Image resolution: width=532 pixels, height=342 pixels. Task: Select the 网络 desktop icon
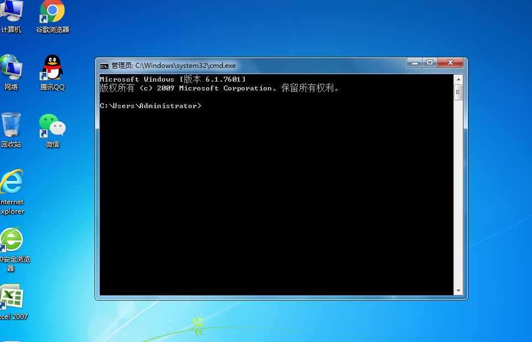click(11, 72)
